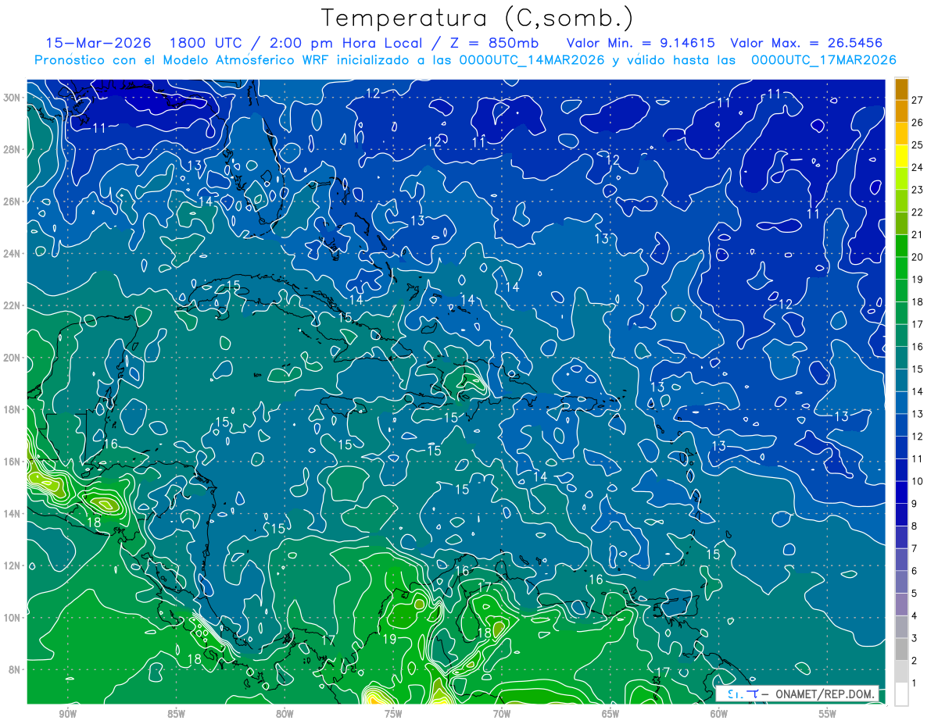This screenshot has width=938, height=724.
Task: Click the 18N latitude axis label
Action: coord(13,409)
